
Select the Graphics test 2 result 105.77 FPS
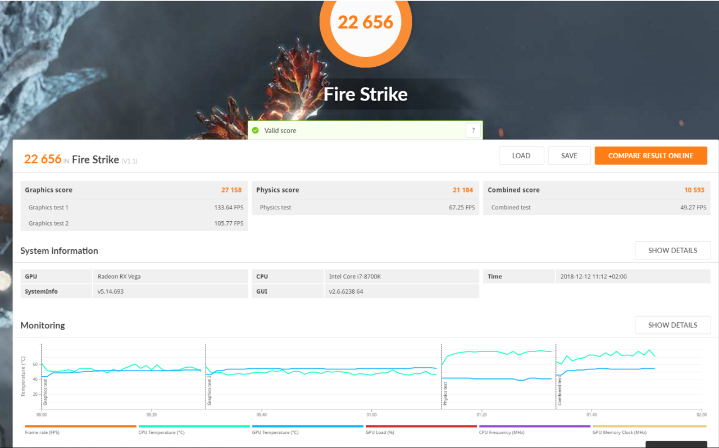[x=229, y=223]
